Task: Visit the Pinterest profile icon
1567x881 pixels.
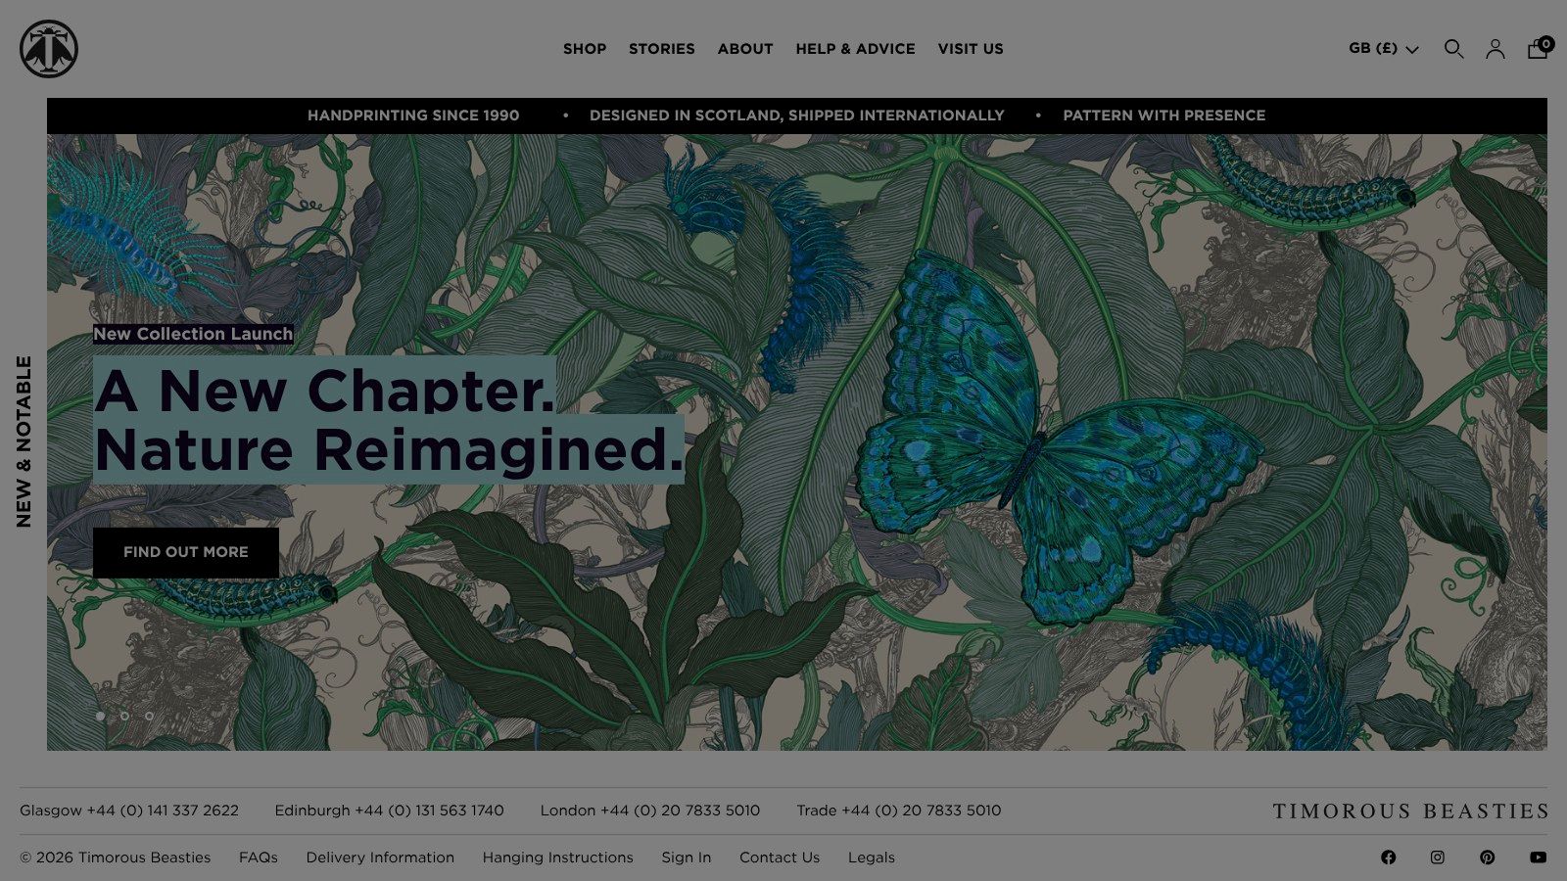Action: (1488, 858)
